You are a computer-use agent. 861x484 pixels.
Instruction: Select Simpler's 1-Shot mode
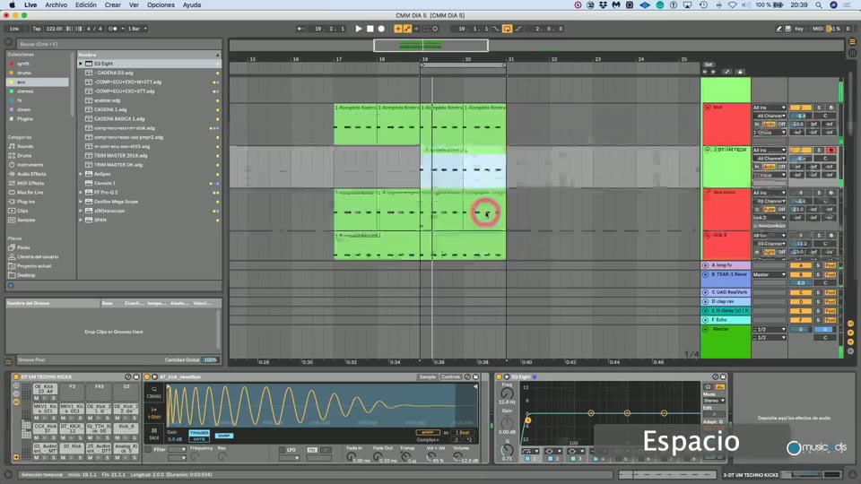pos(153,412)
